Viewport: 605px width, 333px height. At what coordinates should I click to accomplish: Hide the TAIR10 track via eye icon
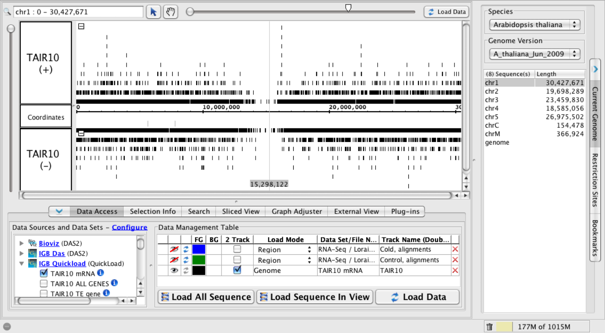point(174,271)
